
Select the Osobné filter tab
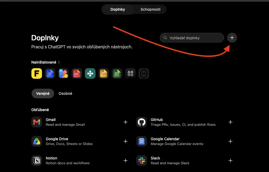tap(65, 93)
